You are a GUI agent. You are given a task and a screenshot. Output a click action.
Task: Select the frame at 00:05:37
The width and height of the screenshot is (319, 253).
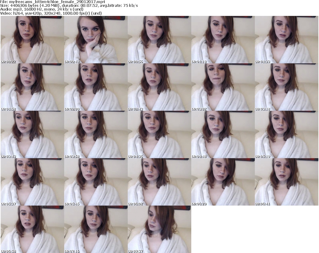(x=32, y=182)
